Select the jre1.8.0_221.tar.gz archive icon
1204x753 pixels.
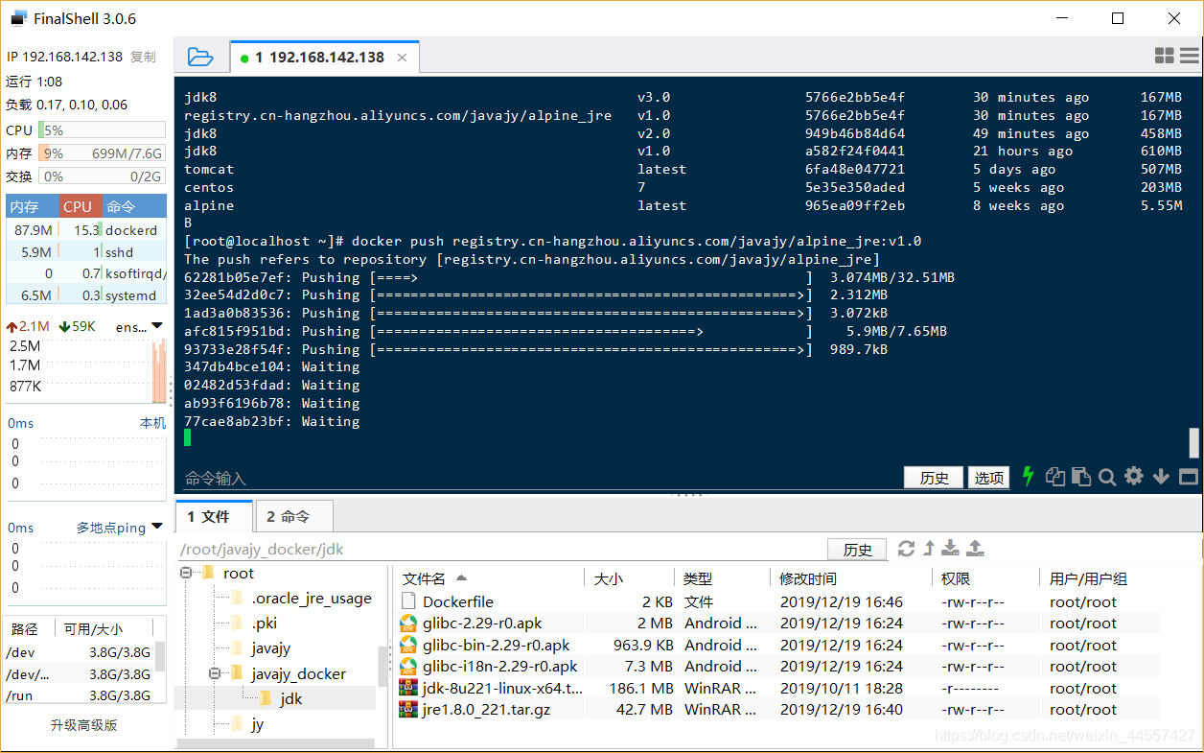pyautogui.click(x=408, y=709)
